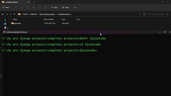The image size is (171, 96).
Task: Select the complete projects Explorer tab
Action: [15, 2]
